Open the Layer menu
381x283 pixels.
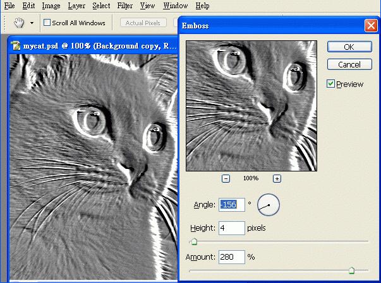76,6
